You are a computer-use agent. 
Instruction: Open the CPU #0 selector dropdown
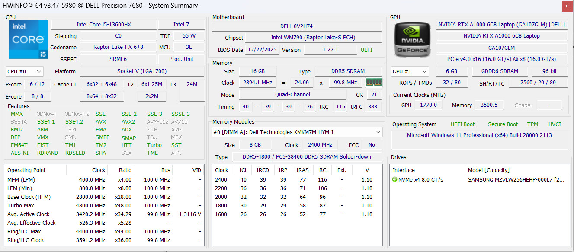[x=25, y=71]
